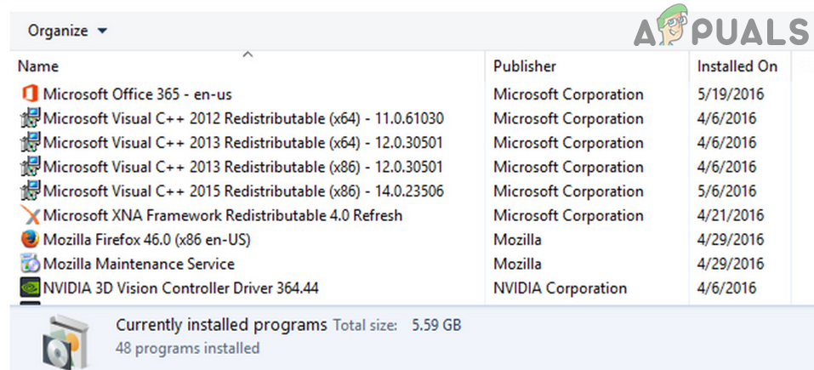Sort programs by the Publisher column
Screen dimensions: 814x370
coord(524,66)
